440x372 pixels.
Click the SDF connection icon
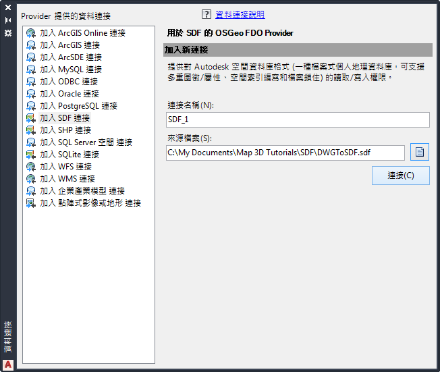click(x=31, y=118)
